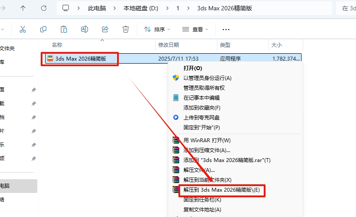Click the WinRAR icon beside 用 WinRAR 打开
Viewport: 356px width, 217px height.
(x=176, y=140)
